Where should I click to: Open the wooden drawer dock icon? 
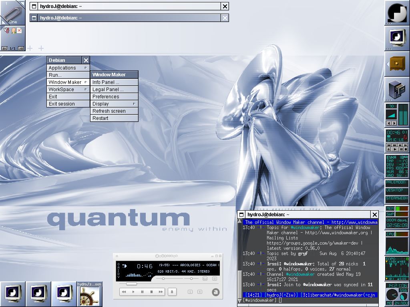tap(397, 64)
